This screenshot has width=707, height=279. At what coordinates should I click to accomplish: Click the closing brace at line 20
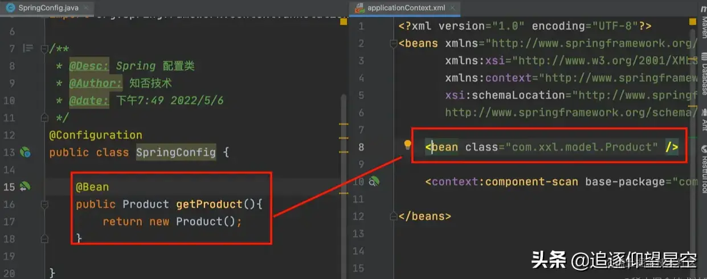52,273
